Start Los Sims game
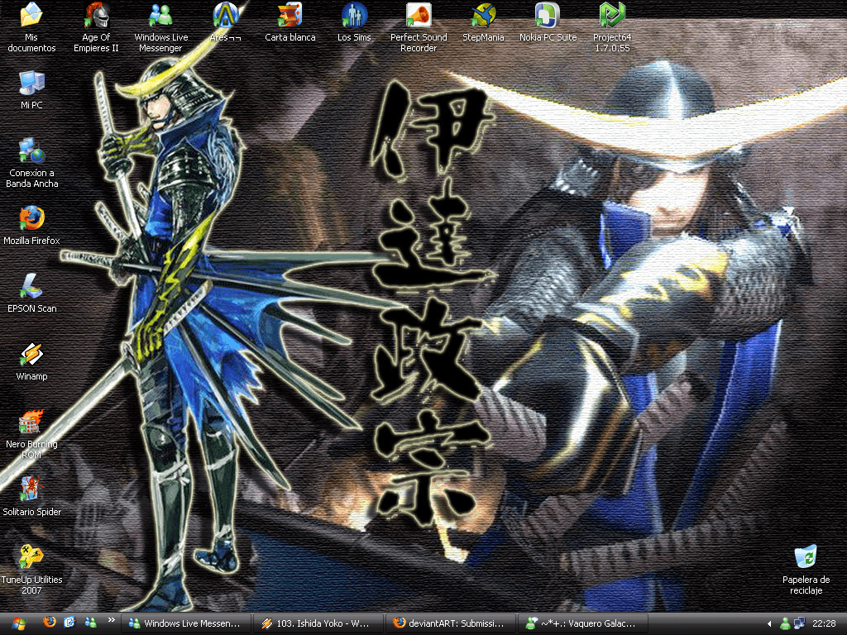Image resolution: width=847 pixels, height=635 pixels. coord(353,18)
